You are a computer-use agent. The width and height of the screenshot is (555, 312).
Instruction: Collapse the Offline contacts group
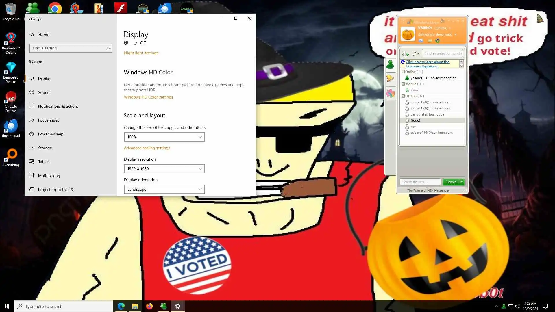pos(403,96)
